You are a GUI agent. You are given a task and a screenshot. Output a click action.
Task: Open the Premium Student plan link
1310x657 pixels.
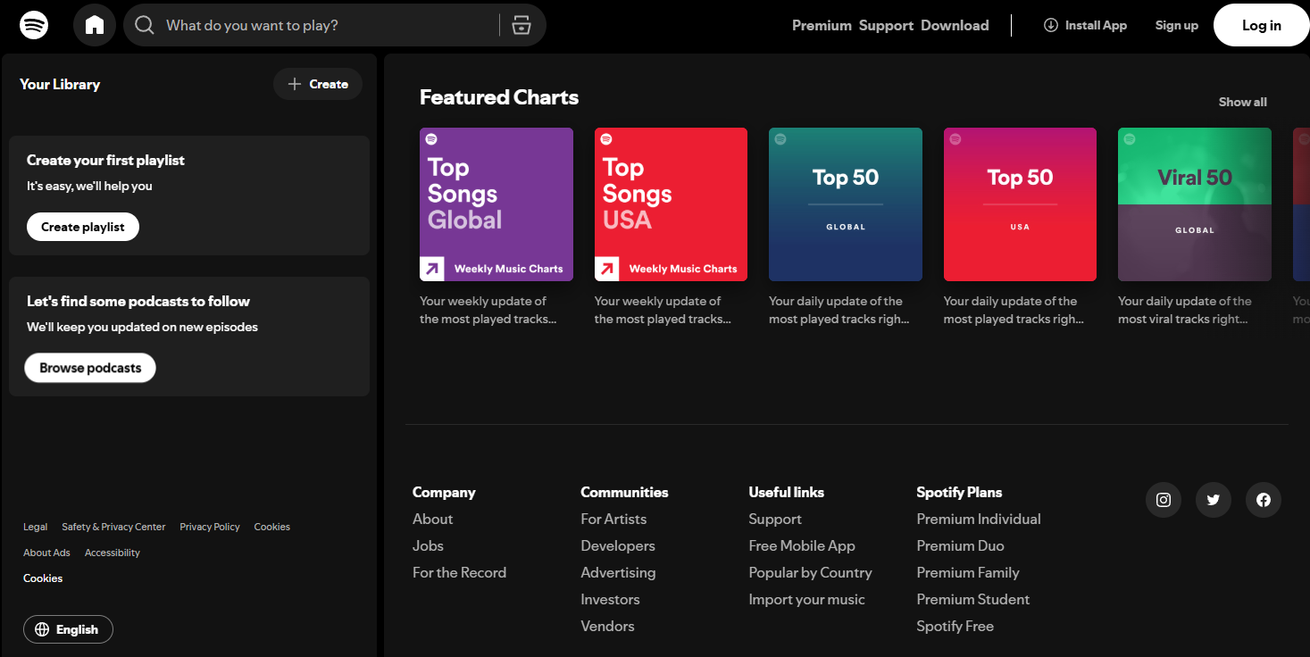[973, 599]
